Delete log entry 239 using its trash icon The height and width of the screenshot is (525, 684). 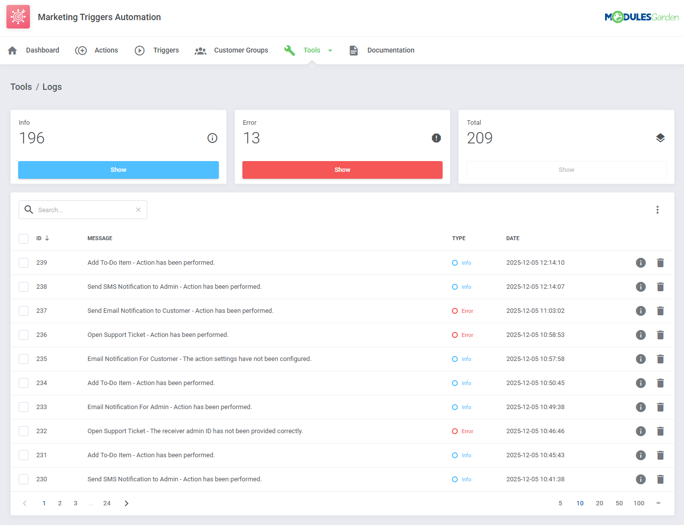(660, 262)
